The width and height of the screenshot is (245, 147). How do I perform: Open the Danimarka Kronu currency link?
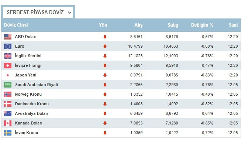click(32, 104)
